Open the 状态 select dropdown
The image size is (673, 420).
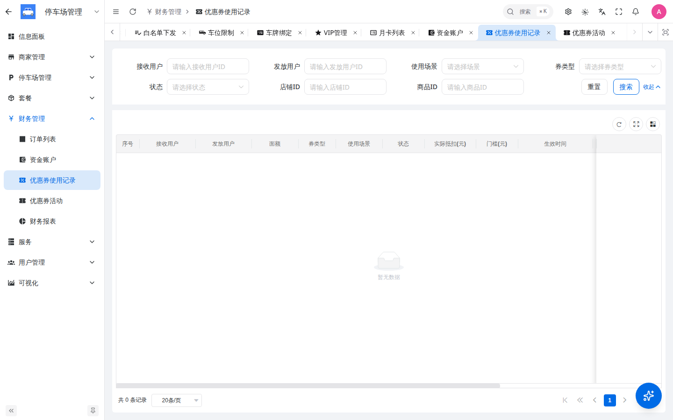208,87
